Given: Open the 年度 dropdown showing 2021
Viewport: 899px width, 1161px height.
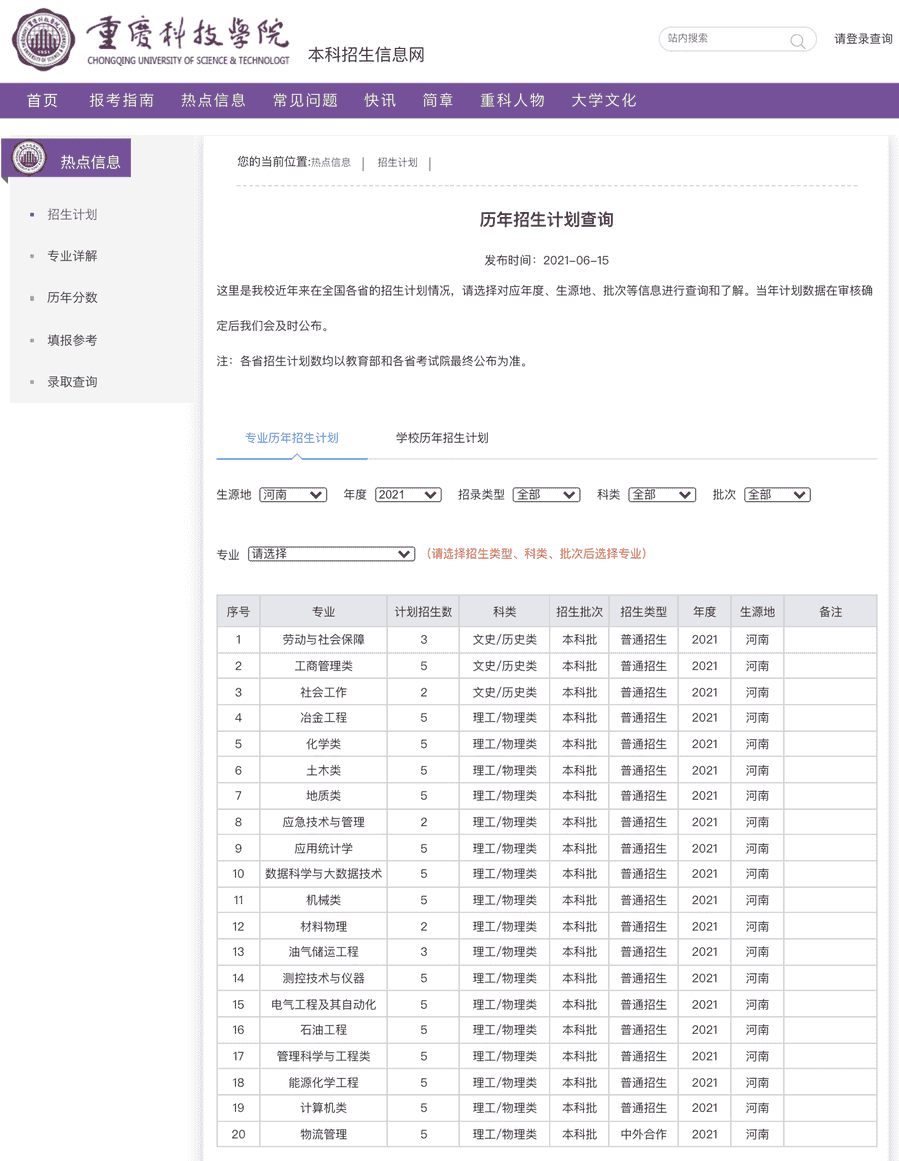Looking at the screenshot, I should tap(408, 495).
